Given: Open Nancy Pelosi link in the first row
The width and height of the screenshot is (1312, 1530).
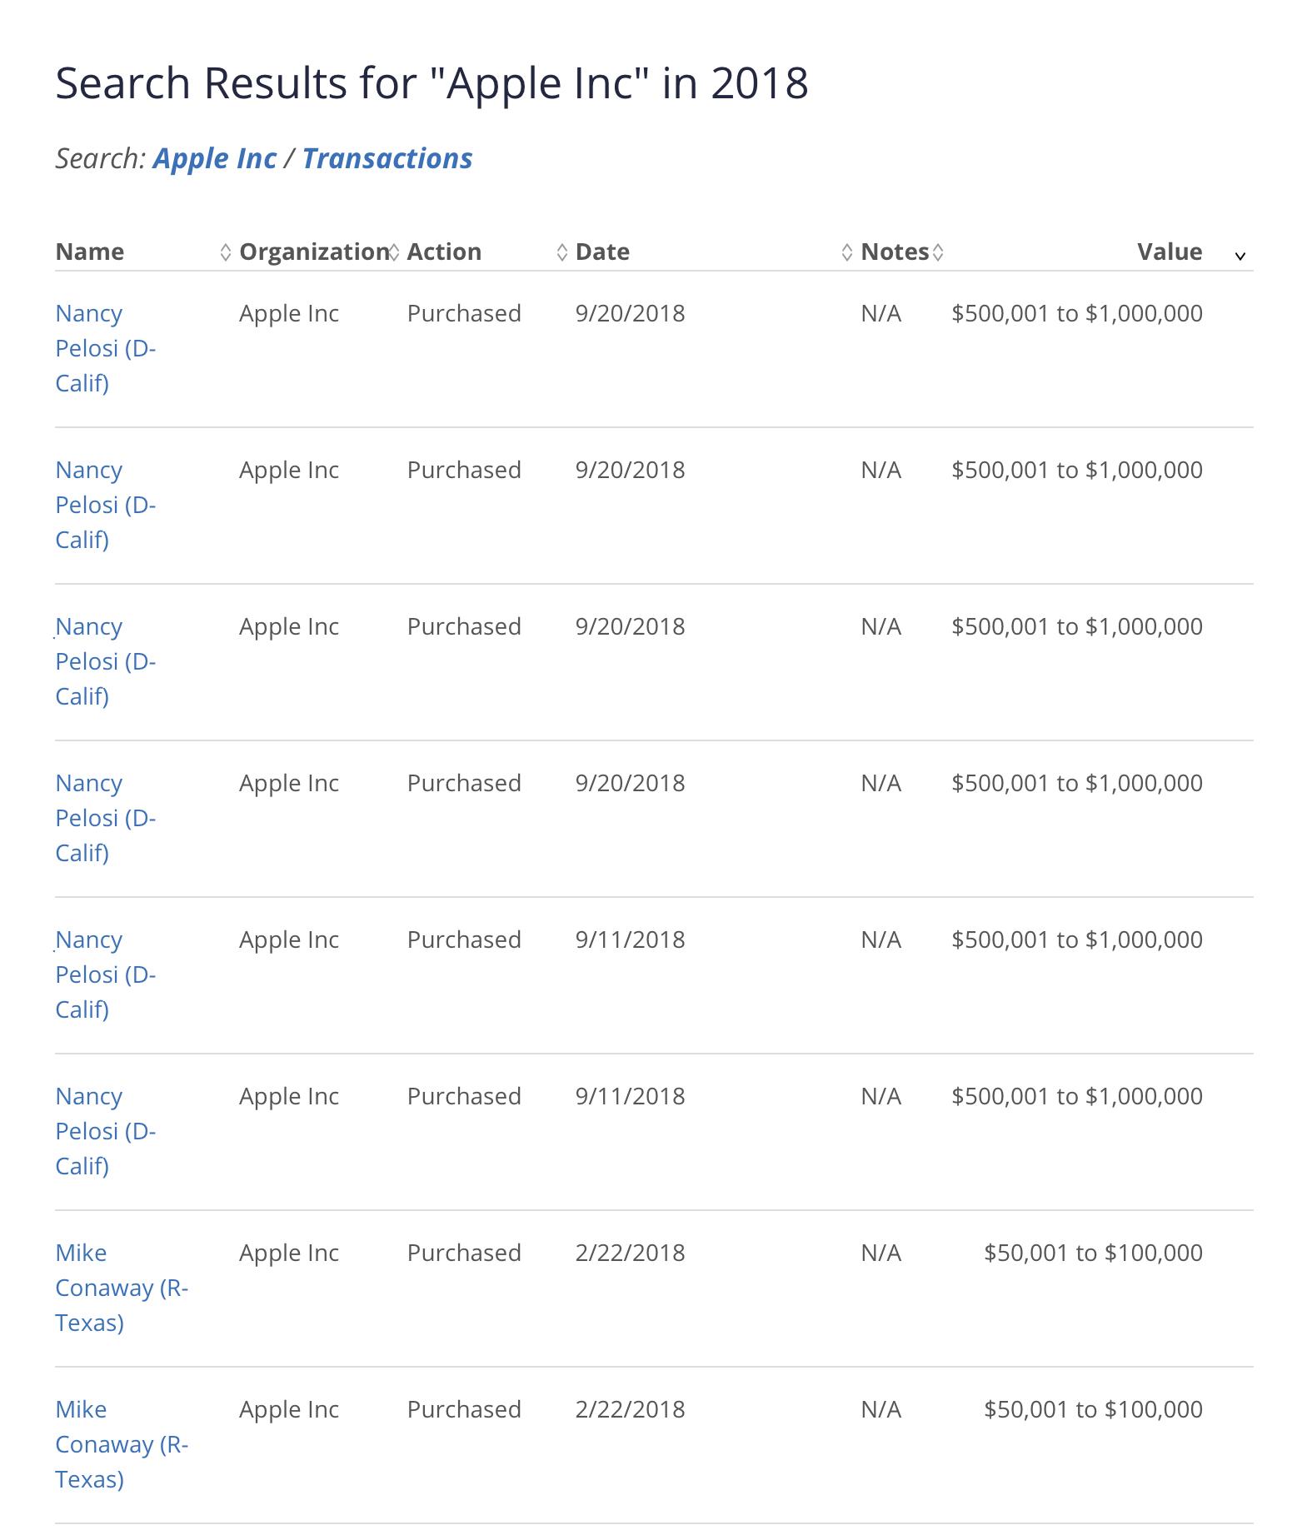Looking at the screenshot, I should (105, 348).
